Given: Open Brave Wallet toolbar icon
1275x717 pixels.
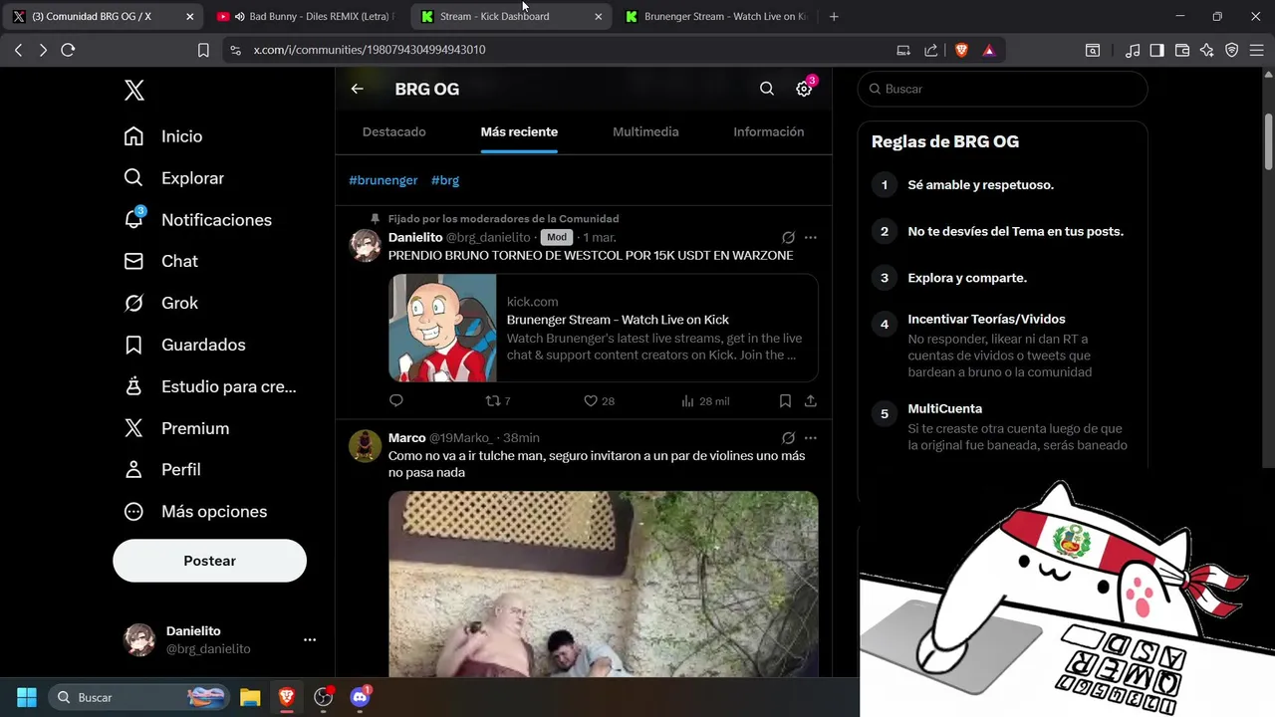Looking at the screenshot, I should pyautogui.click(x=1182, y=50).
